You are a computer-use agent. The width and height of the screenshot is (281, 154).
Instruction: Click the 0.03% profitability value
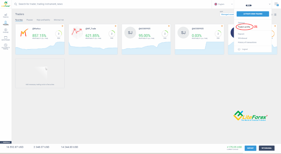pos(197,35)
